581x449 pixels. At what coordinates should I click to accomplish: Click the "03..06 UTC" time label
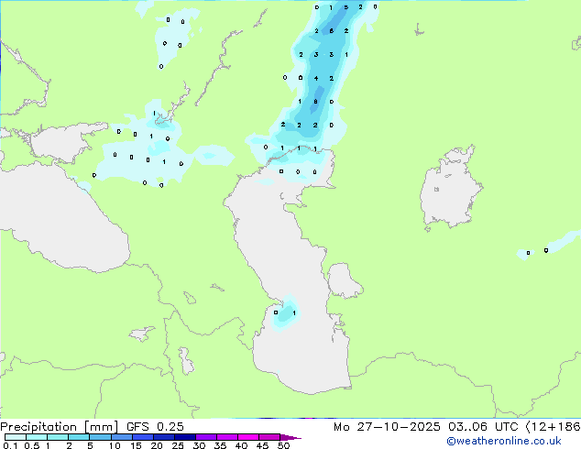[x=483, y=427]
